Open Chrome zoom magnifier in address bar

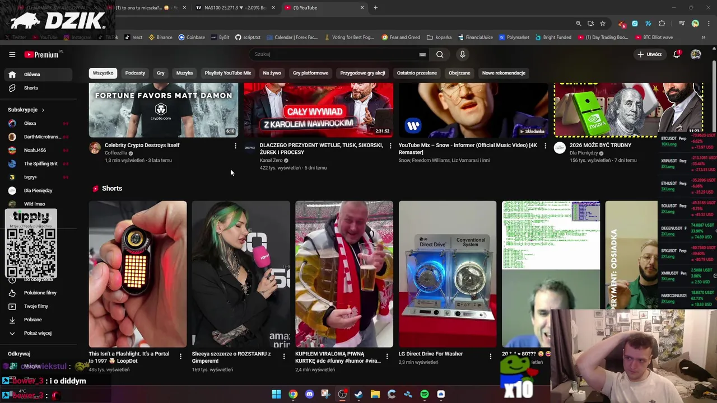[x=579, y=24]
